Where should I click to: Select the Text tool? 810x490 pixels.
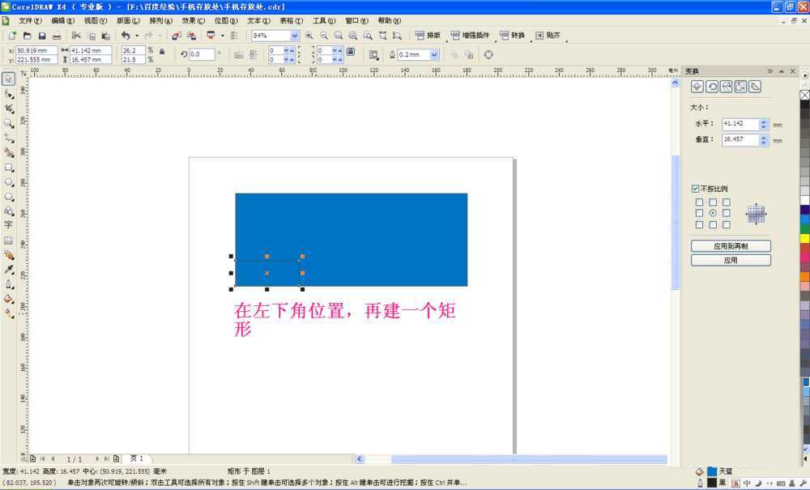click(10, 225)
